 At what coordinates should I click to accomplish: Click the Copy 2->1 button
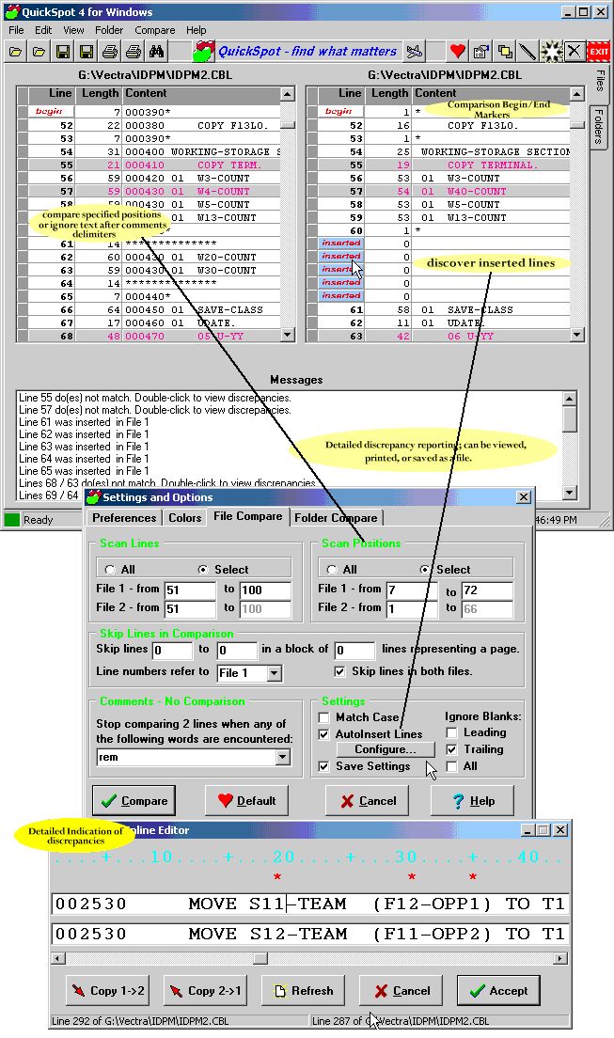pos(205,991)
